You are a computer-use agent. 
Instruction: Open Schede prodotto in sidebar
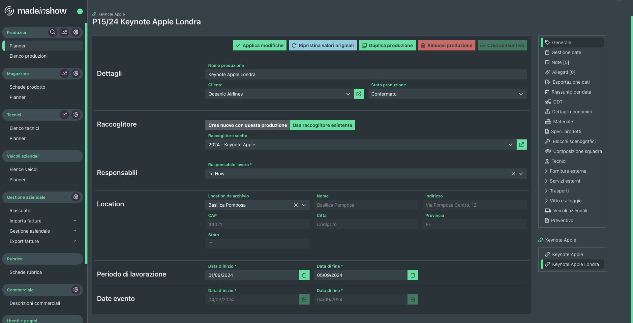pos(43,87)
